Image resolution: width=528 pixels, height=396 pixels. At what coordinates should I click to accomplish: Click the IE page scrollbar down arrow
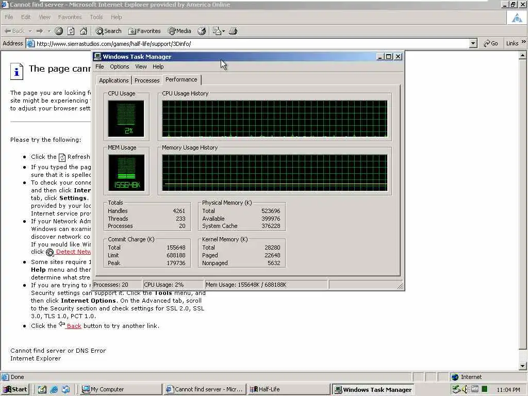click(x=523, y=366)
